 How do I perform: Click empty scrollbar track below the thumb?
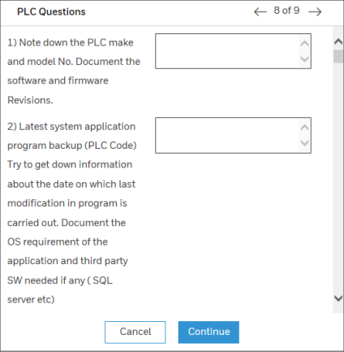[338, 176]
